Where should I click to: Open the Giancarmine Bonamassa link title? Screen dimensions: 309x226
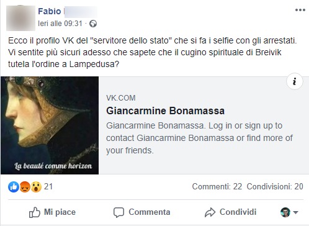click(166, 111)
